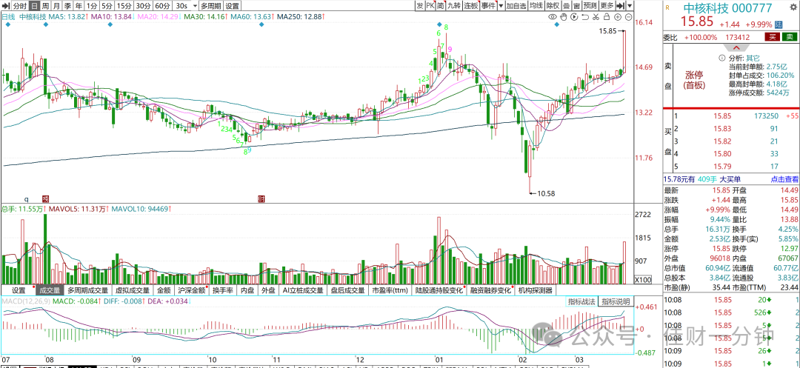Click the X100 volume scale label
This screenshot has width=800, height=368.
coord(642,280)
